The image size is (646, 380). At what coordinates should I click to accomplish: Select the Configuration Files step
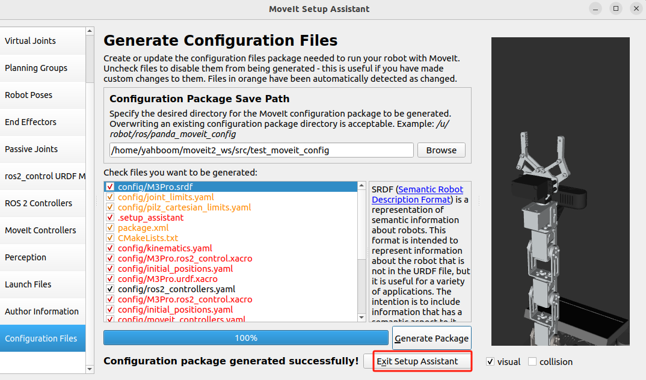click(43, 339)
